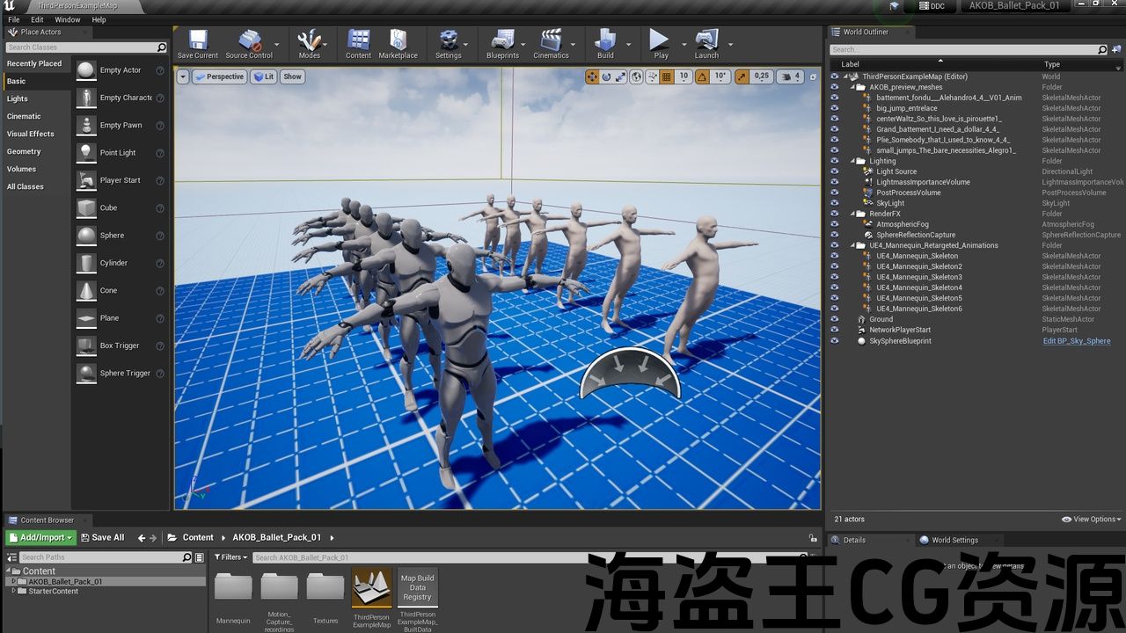
Task: Click the Build toolbar icon
Action: tap(605, 41)
